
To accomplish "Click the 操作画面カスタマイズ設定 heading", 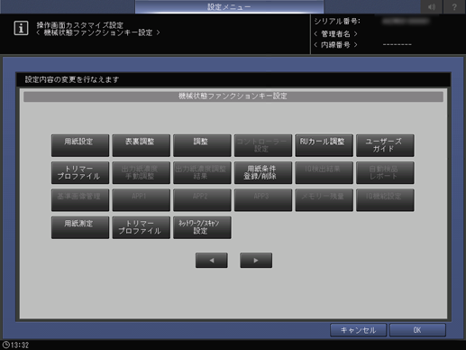I will [80, 24].
